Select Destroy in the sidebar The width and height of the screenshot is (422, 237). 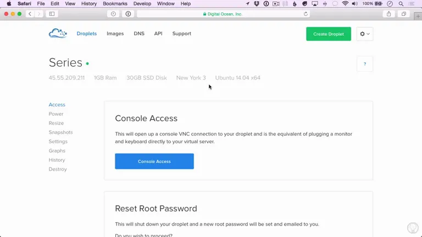tap(58, 169)
